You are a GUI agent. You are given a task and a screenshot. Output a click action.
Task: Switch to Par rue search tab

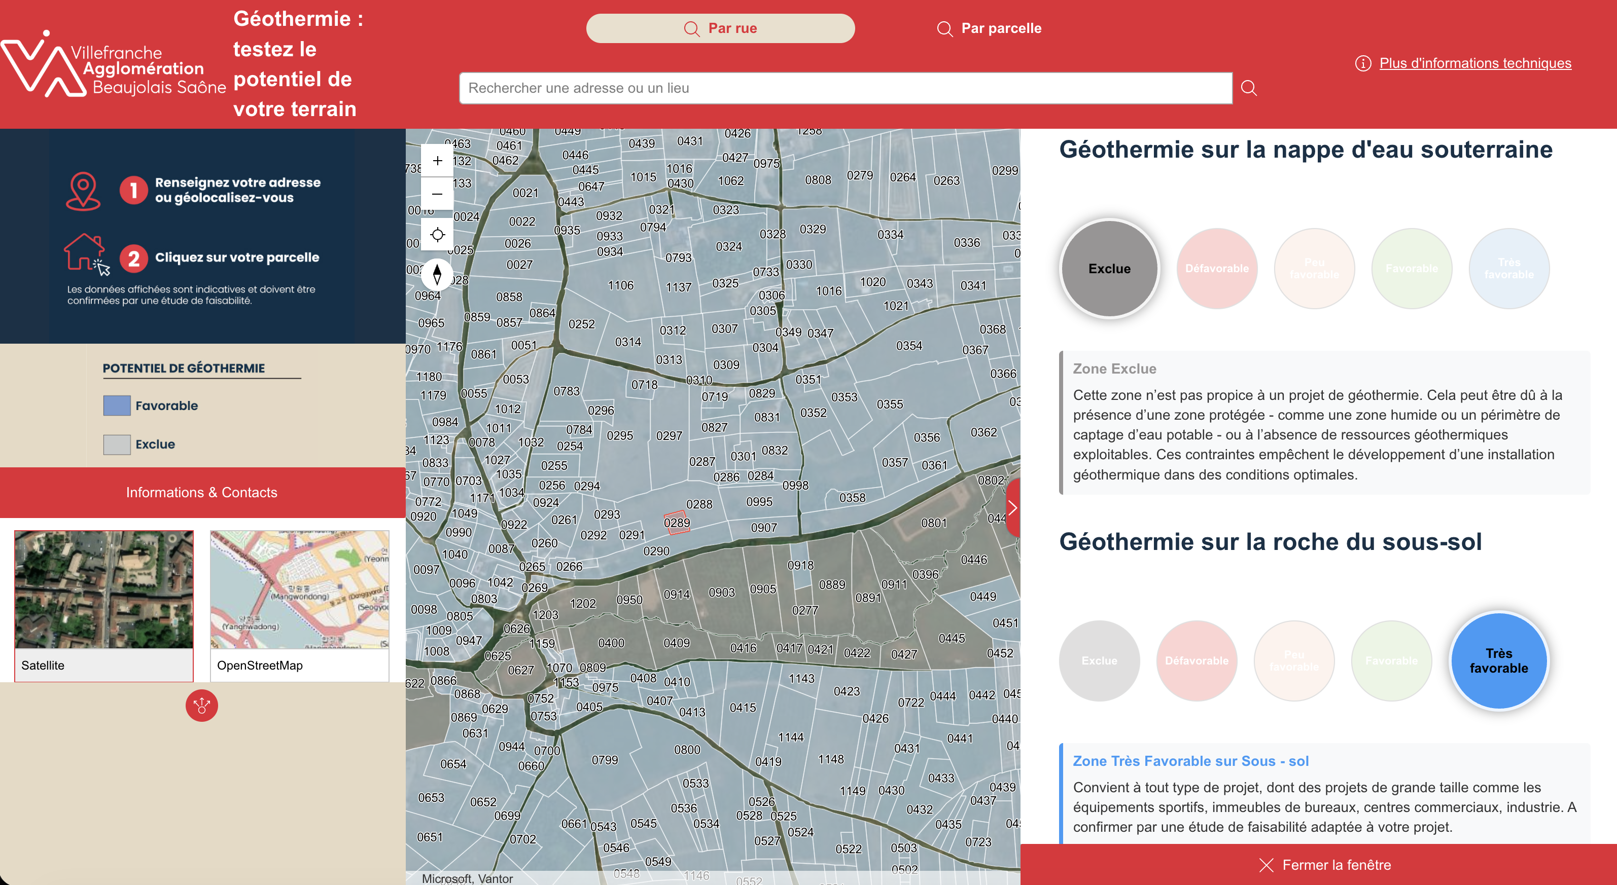pyautogui.click(x=720, y=28)
